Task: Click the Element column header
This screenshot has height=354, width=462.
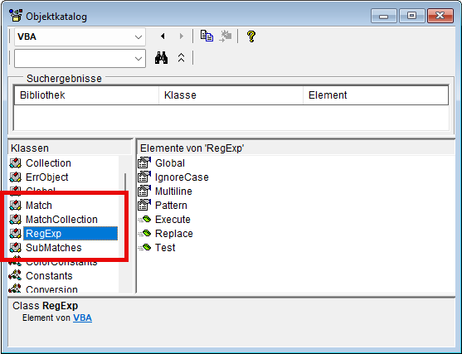Action: pyautogui.click(x=376, y=95)
